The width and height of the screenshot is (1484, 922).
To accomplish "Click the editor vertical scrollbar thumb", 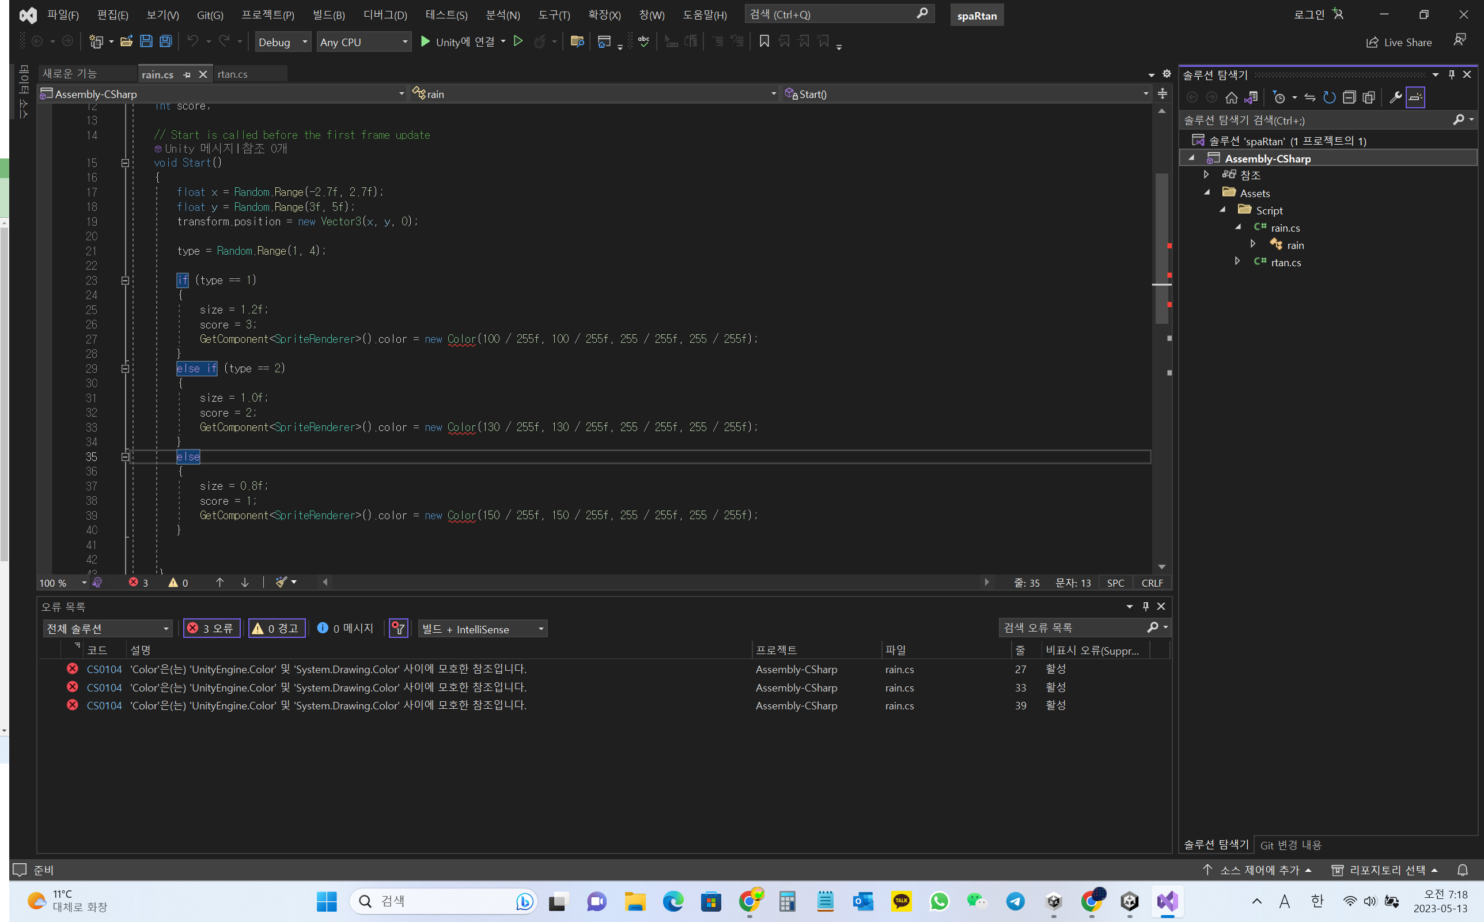I will 1162,249.
